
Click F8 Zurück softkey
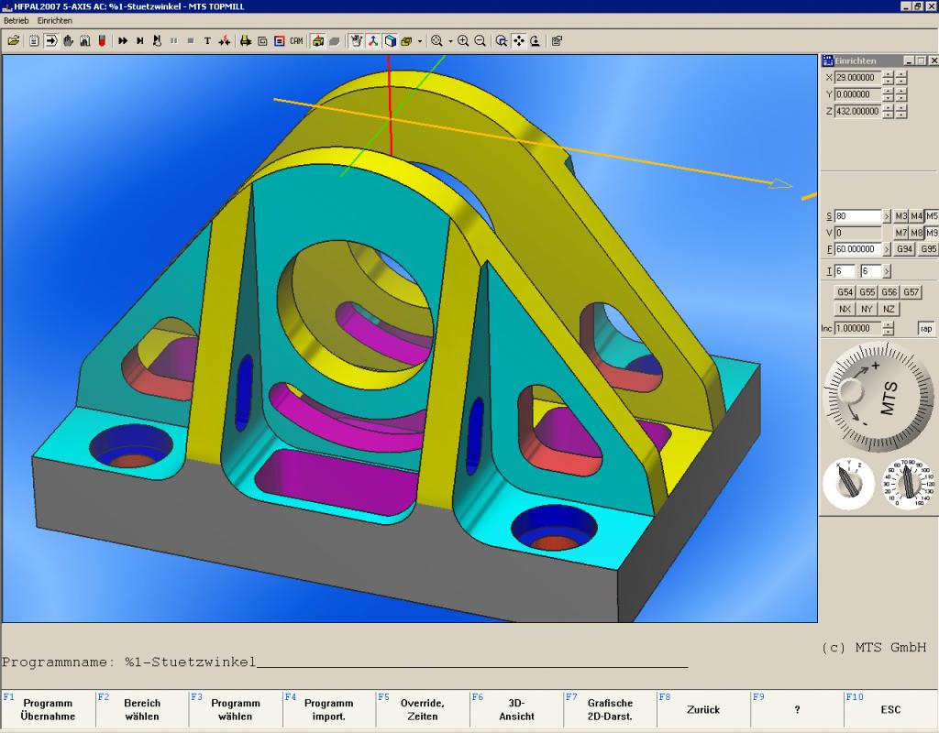point(703,710)
